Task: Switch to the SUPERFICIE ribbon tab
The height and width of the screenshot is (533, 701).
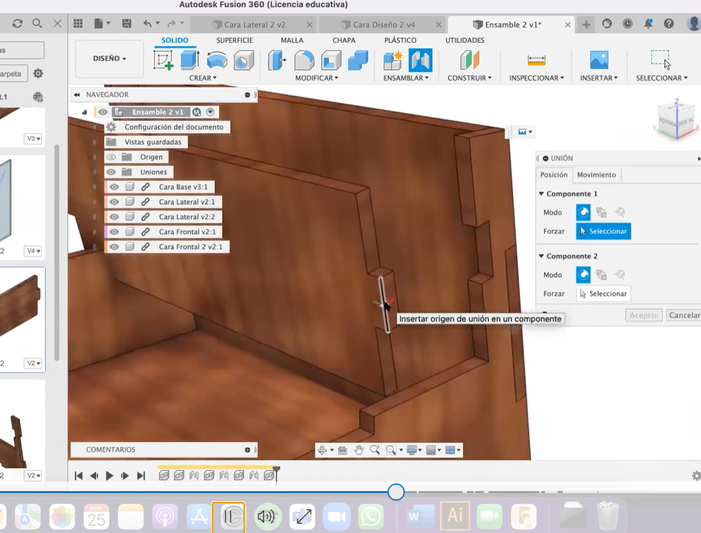Action: pyautogui.click(x=234, y=40)
